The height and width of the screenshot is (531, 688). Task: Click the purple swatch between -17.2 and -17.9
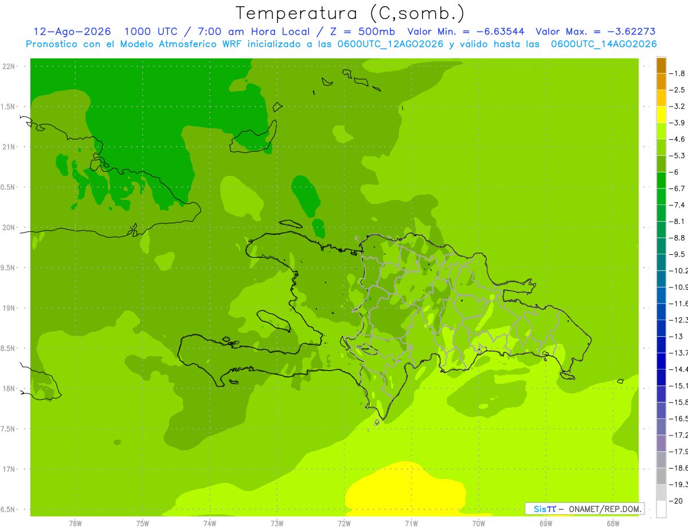661,443
